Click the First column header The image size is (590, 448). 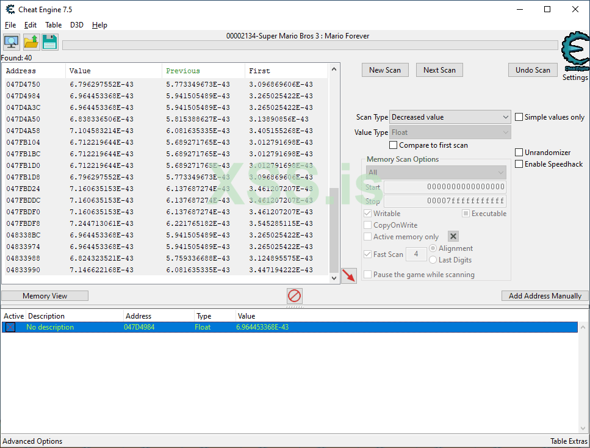[x=286, y=71]
